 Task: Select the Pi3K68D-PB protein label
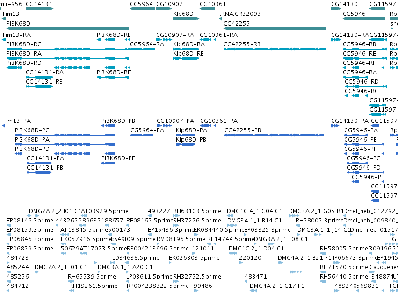click(118, 121)
